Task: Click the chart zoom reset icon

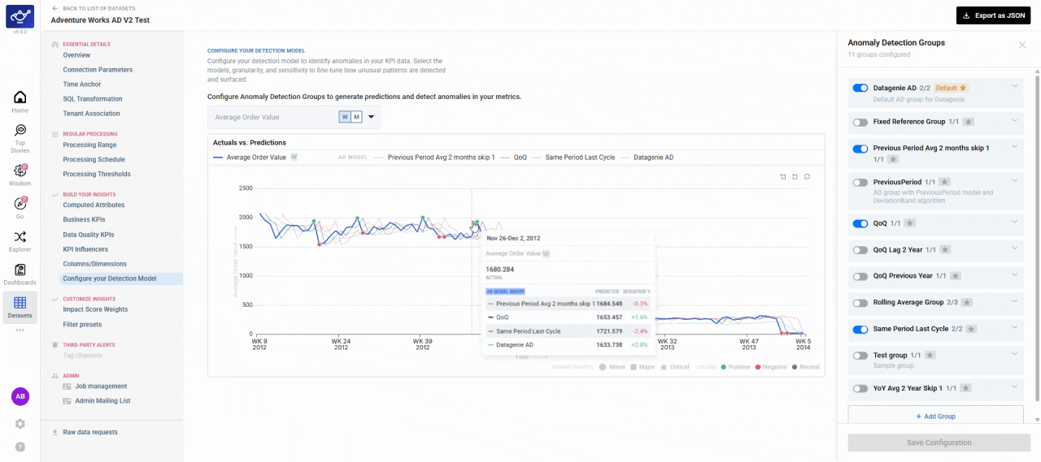Action: pos(795,176)
